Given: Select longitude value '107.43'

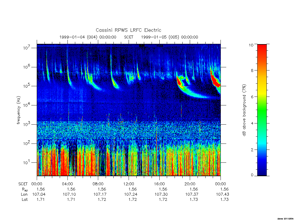Looking at the screenshot, I should coord(223,195).
